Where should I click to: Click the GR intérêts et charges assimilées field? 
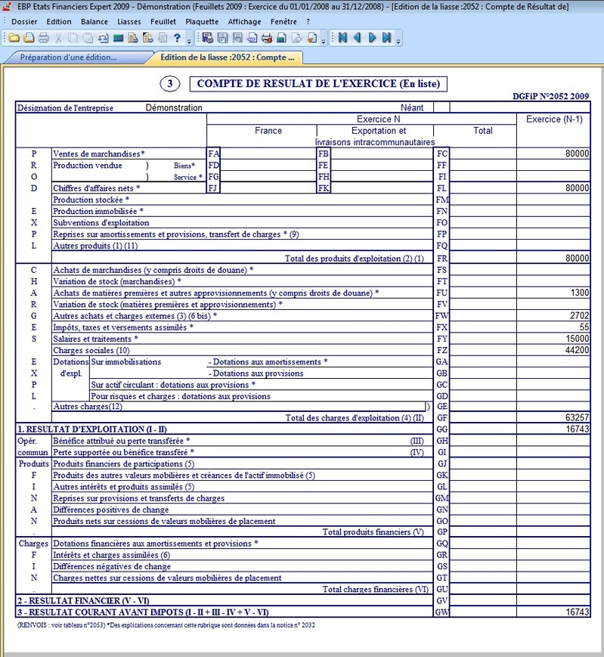pos(483,555)
